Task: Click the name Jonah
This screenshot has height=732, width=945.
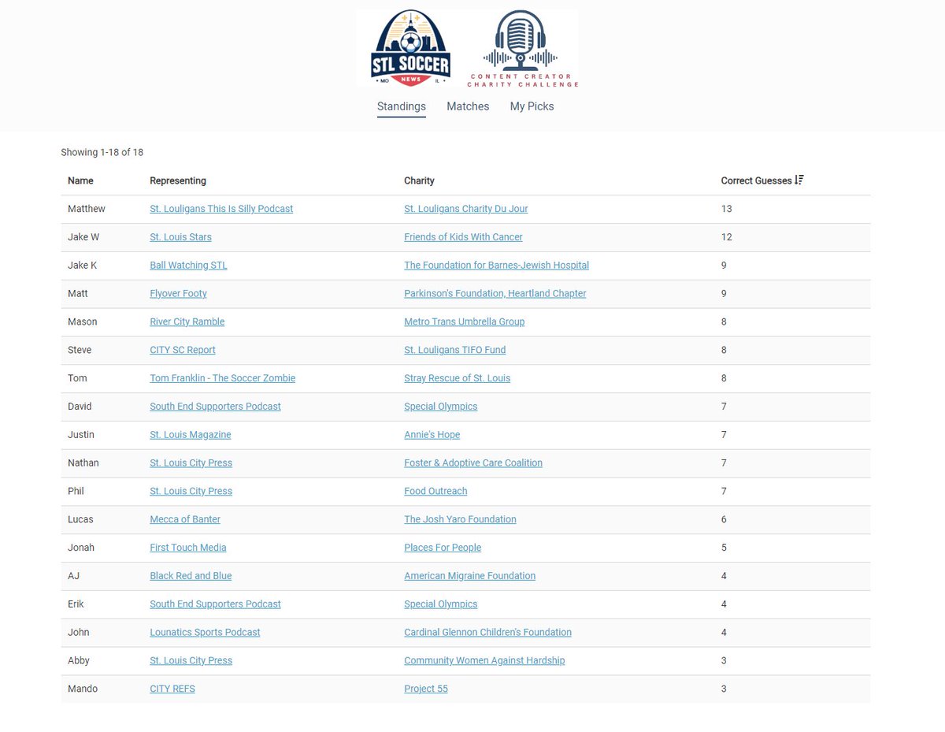Action: 82,548
